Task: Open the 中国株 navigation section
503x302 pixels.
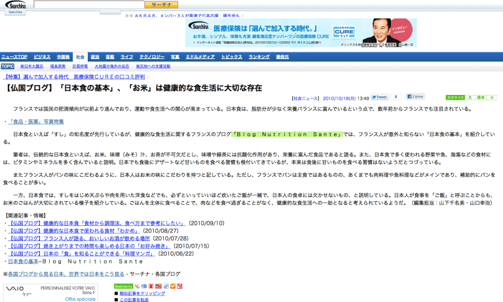Action: coord(63,57)
